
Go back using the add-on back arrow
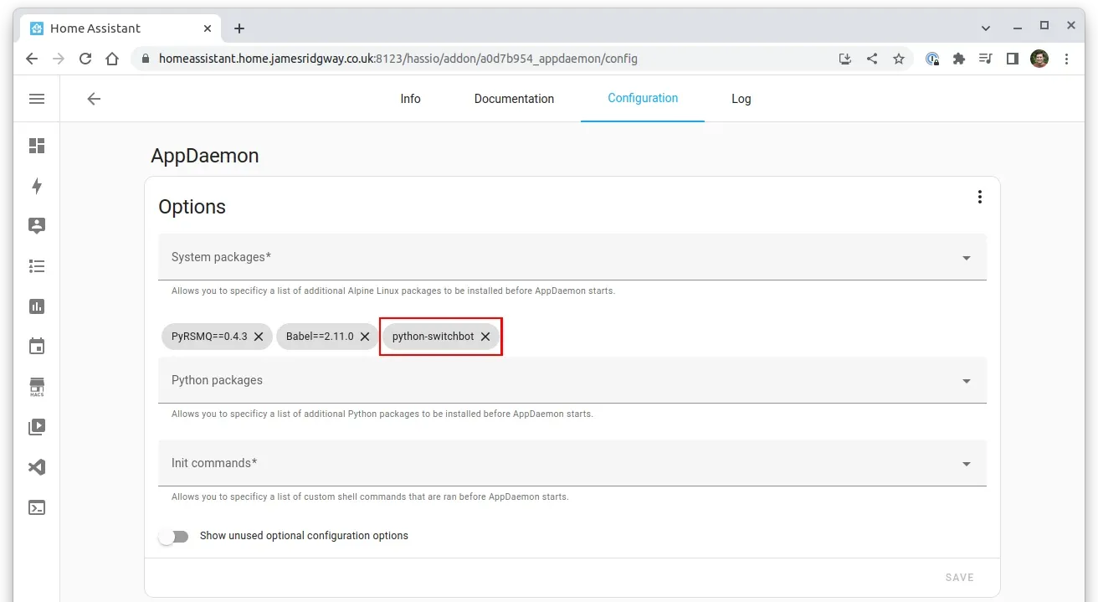[94, 99]
